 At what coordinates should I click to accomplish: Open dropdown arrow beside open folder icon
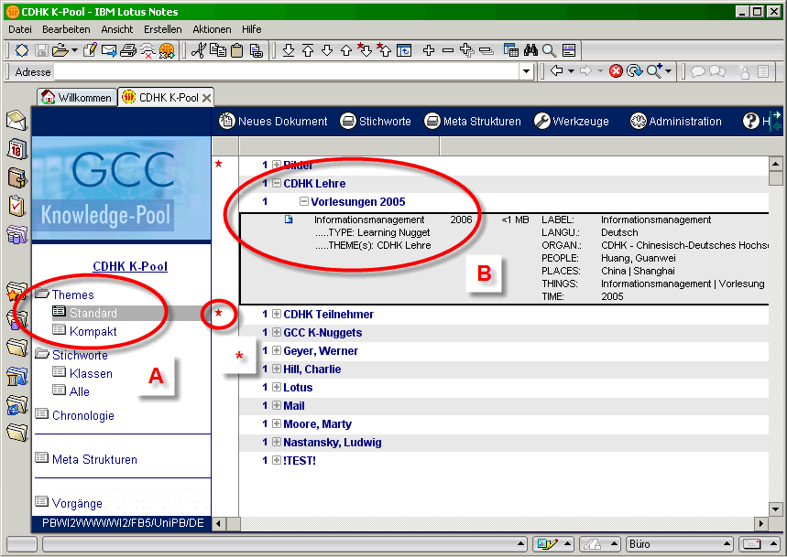point(75,50)
